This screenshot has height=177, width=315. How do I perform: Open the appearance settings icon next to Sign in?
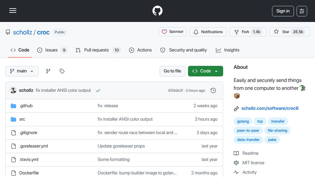pyautogui.click(x=302, y=11)
